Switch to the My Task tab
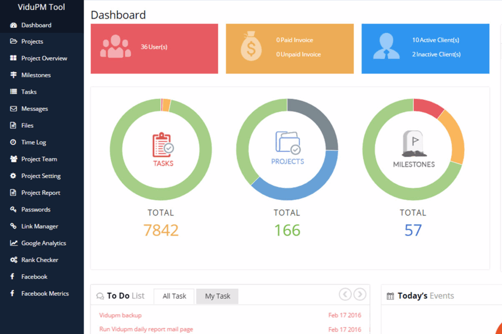This screenshot has height=334, width=502. click(218, 296)
